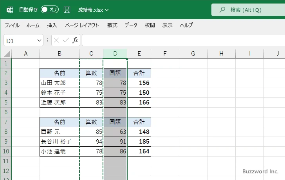Click the cell containing 近藤 次郎

tap(60, 103)
